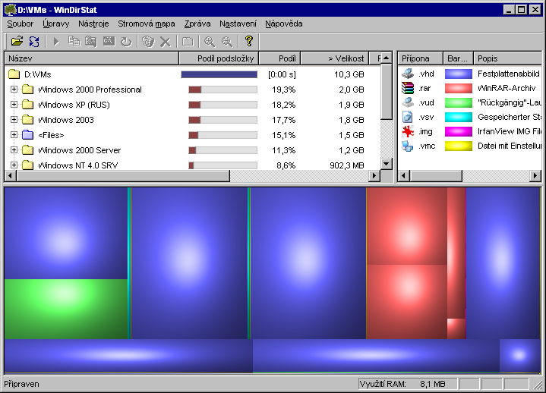Viewport: 546px width, 393px height.
Task: Click the .vud file type icon
Action: tap(407, 102)
